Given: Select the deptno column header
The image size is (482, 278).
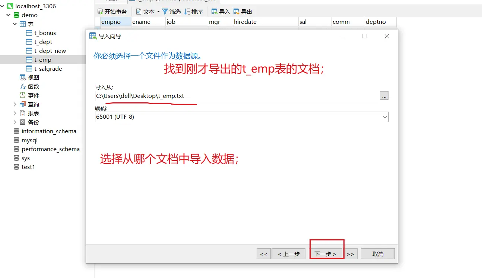Looking at the screenshot, I should pyautogui.click(x=381, y=22).
